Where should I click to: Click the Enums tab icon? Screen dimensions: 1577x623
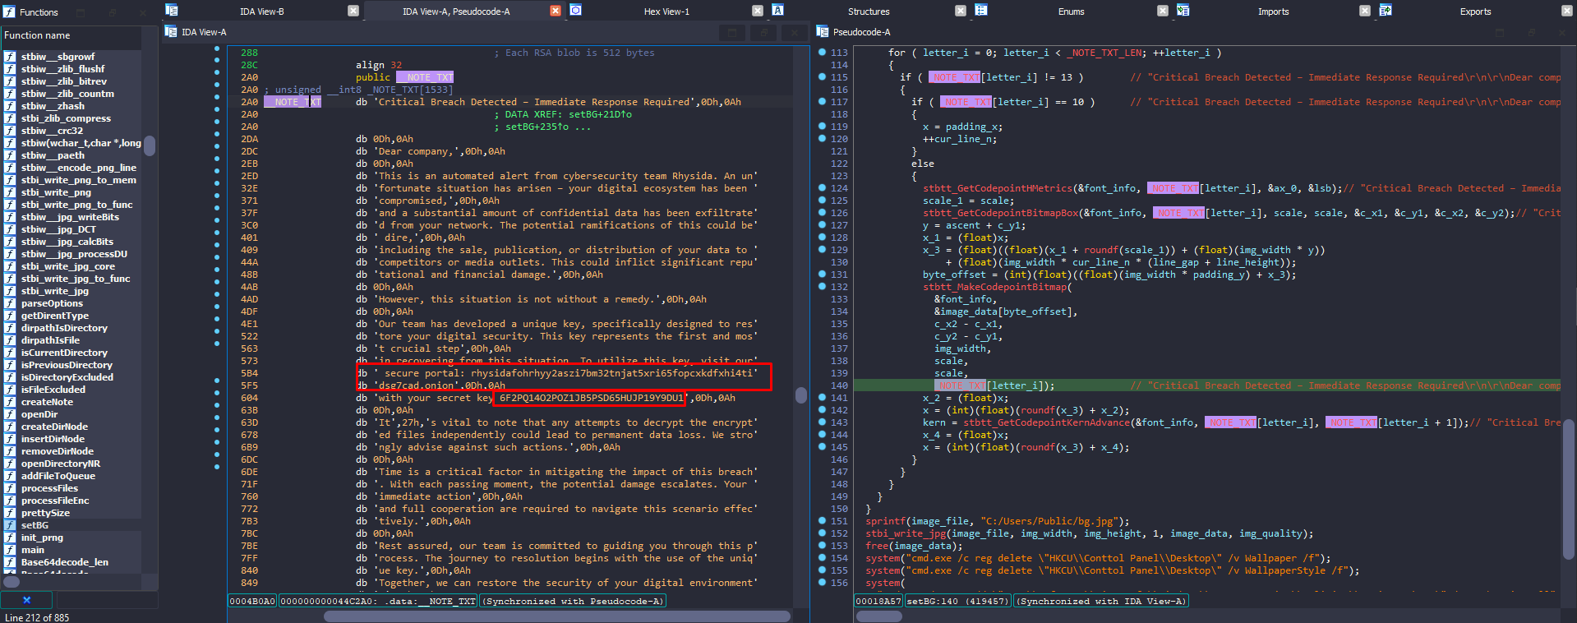tap(981, 10)
